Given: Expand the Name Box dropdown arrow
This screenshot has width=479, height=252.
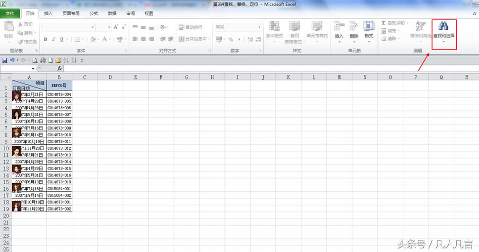Looking at the screenshot, I should [33, 68].
